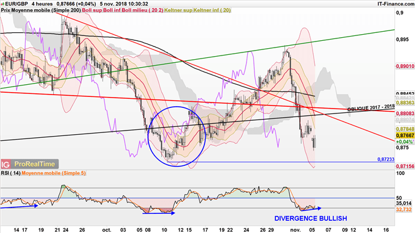Select 'Keltner sup Keltner inf (20)' indicator label
Screen dimensions: 415x233
(x=198, y=10)
